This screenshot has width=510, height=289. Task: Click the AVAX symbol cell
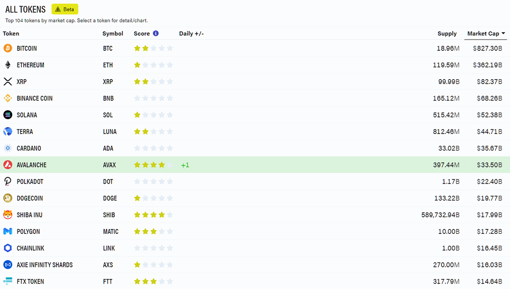click(x=109, y=165)
